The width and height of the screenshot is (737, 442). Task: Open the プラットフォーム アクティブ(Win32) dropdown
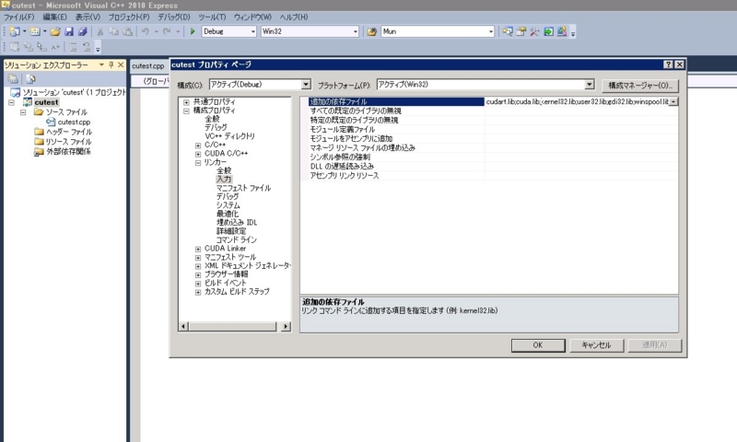pyautogui.click(x=590, y=85)
